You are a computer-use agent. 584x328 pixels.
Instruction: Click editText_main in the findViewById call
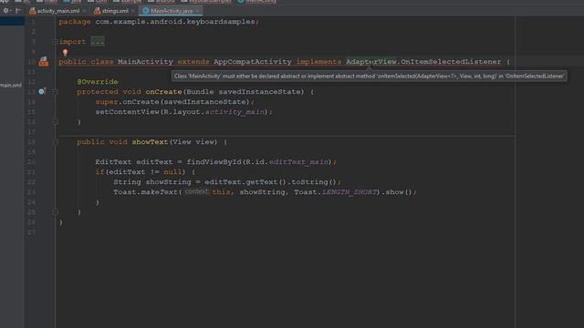(x=298, y=162)
